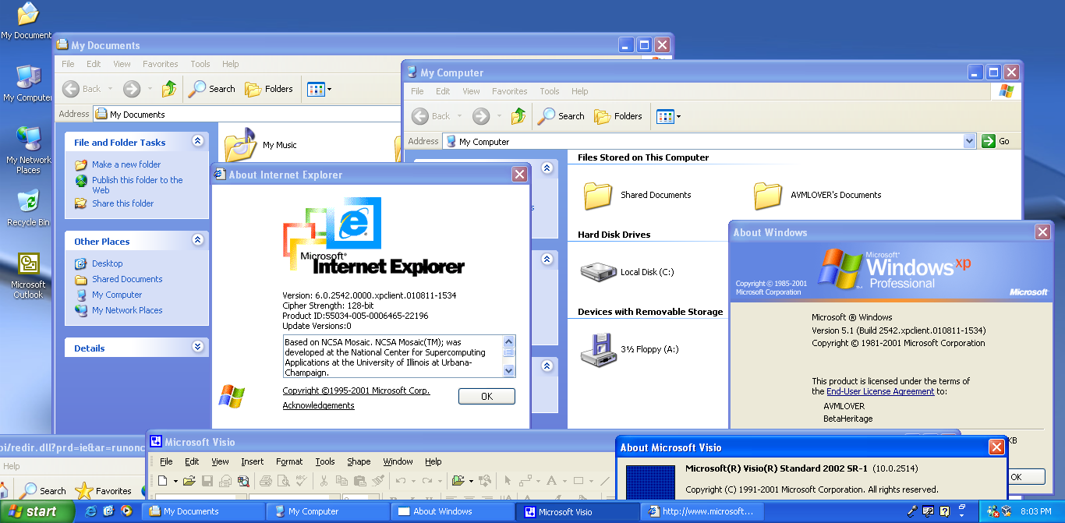The height and width of the screenshot is (523, 1065).
Task: Click Share this folder link
Action: coord(123,203)
